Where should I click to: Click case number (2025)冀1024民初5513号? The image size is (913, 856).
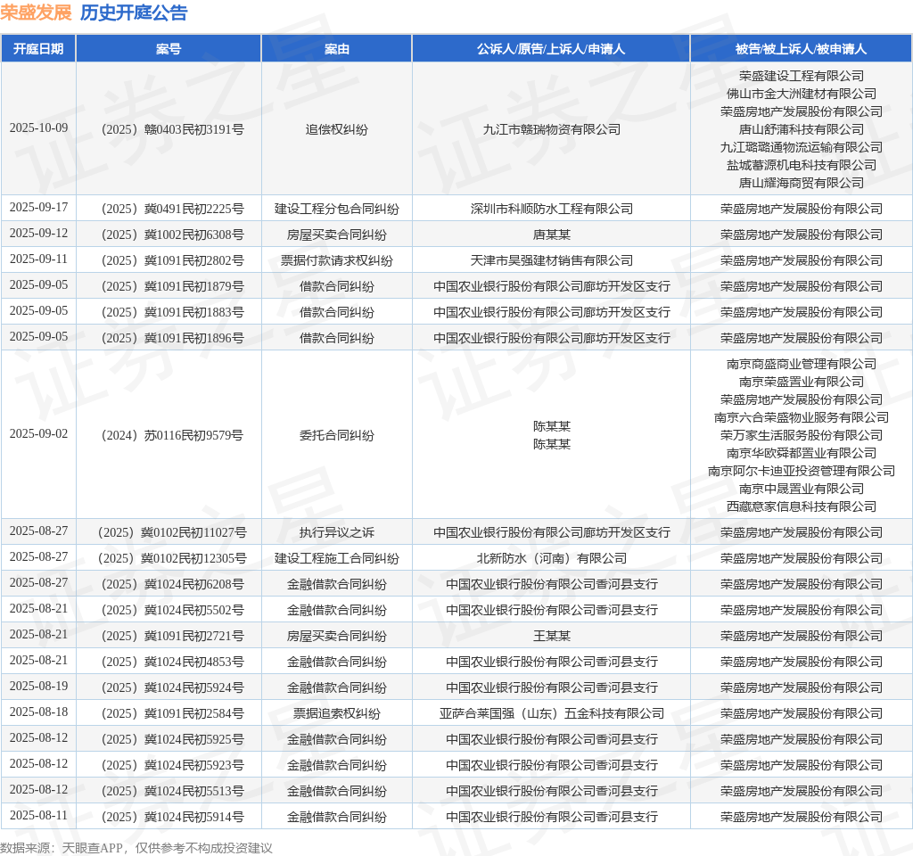pos(172,792)
